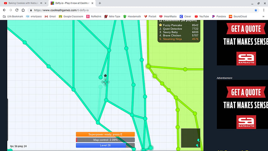The height and width of the screenshot is (151, 268).
Task: Minimize the Chrome window
Action: [252, 3]
